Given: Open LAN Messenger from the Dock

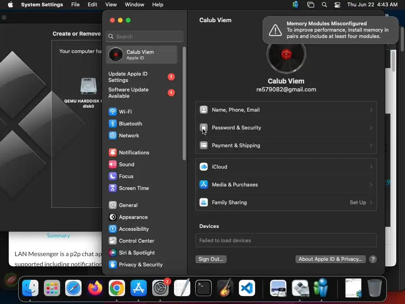Looking at the screenshot, I should 321,287.
